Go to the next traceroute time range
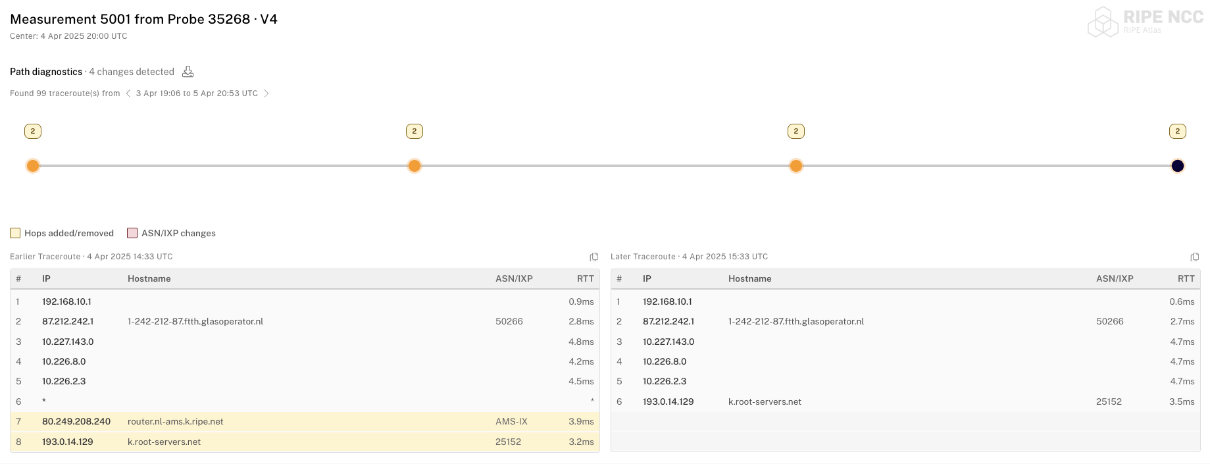This screenshot has width=1210, height=464. pyautogui.click(x=266, y=93)
